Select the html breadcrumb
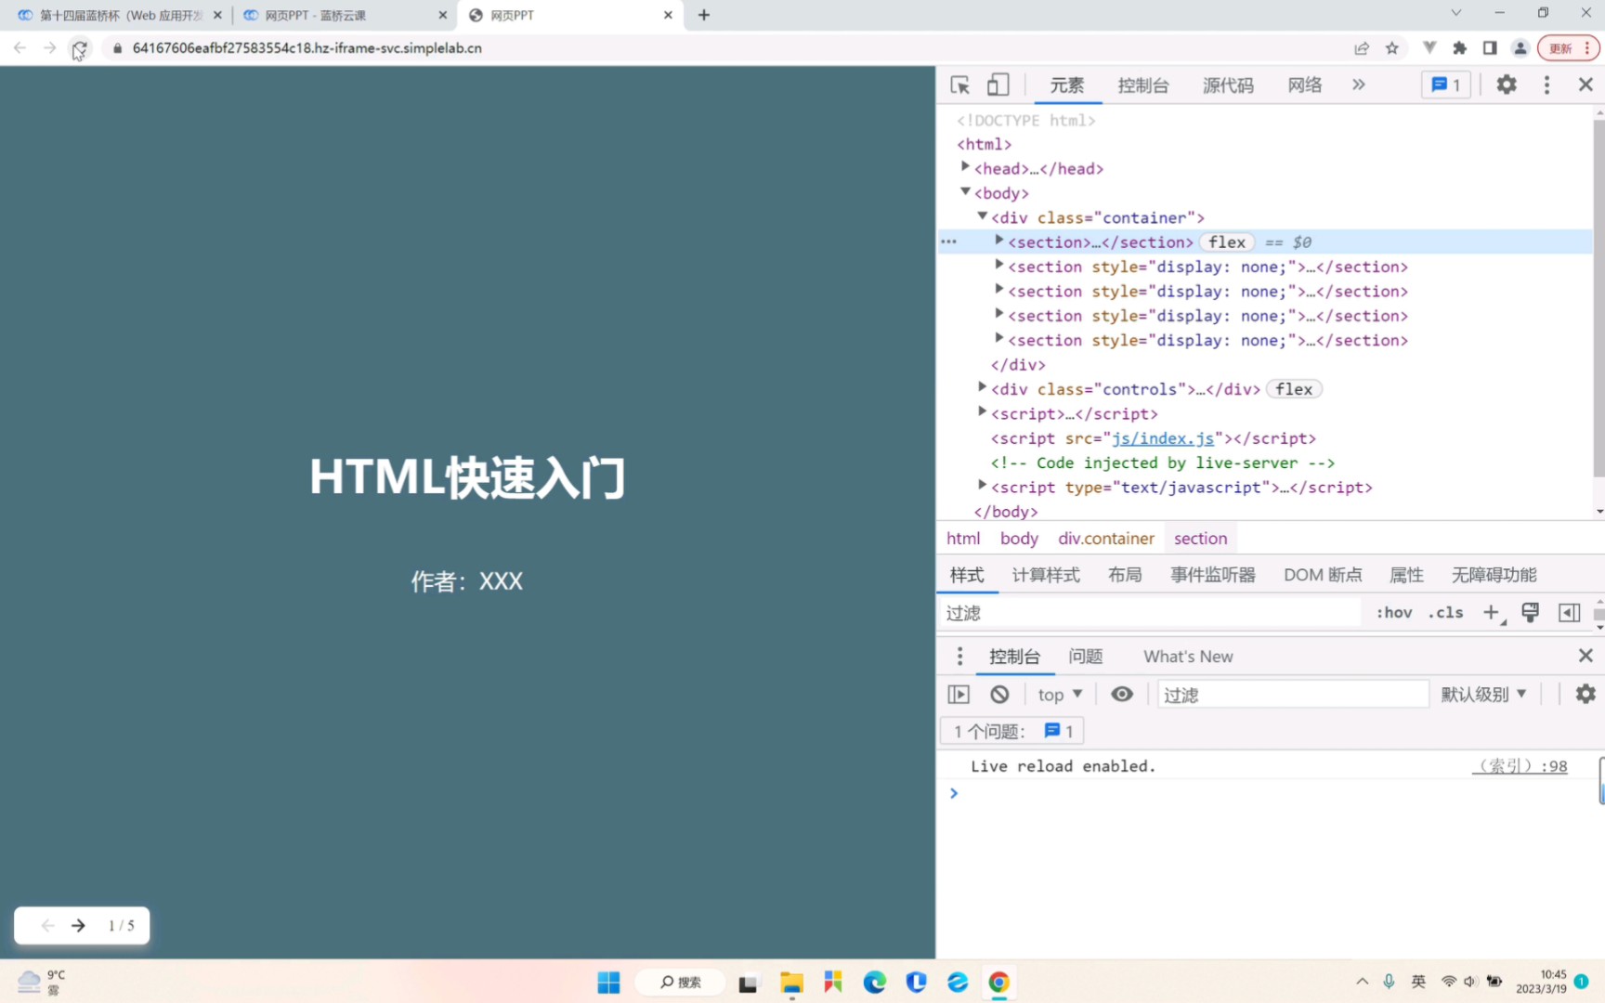 pos(963,539)
